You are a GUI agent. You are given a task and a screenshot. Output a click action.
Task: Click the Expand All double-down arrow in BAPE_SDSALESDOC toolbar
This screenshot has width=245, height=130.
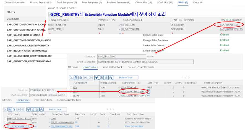[97, 78]
